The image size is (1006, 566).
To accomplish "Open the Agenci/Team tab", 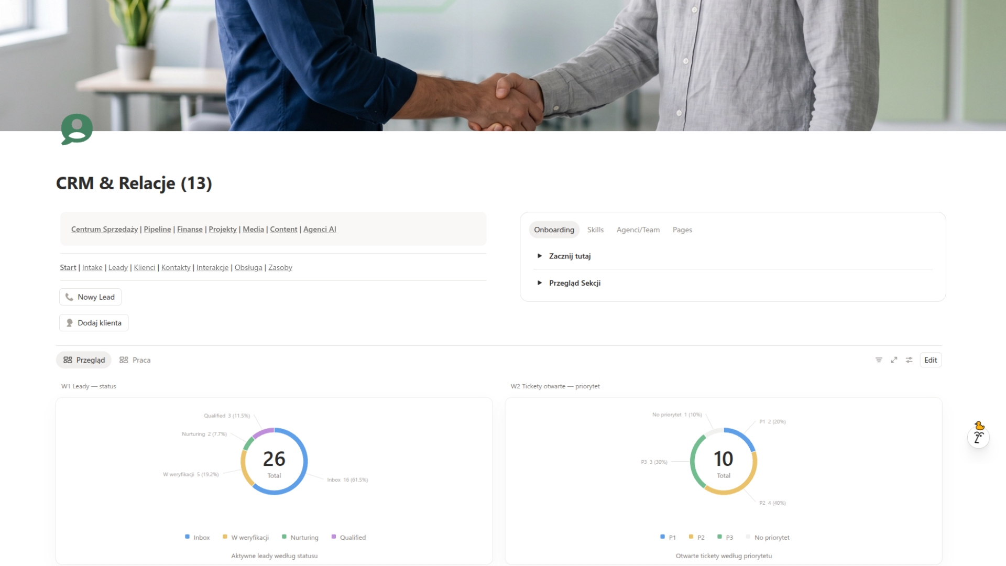I will pyautogui.click(x=638, y=230).
